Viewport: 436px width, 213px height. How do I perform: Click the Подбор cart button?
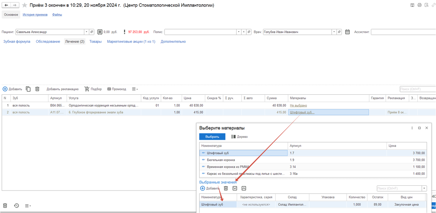pyautogui.click(x=93, y=89)
